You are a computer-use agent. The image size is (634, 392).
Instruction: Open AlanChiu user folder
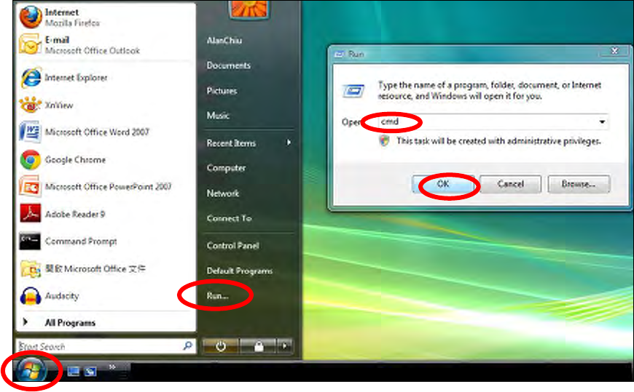pyautogui.click(x=224, y=41)
